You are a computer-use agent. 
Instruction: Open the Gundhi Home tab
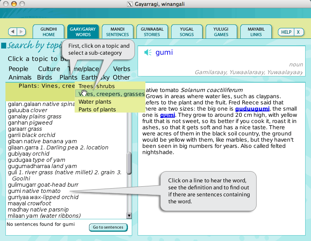click(49, 32)
